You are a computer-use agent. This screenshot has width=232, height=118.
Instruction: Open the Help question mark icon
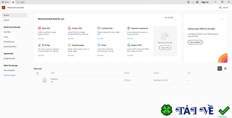point(188,2)
